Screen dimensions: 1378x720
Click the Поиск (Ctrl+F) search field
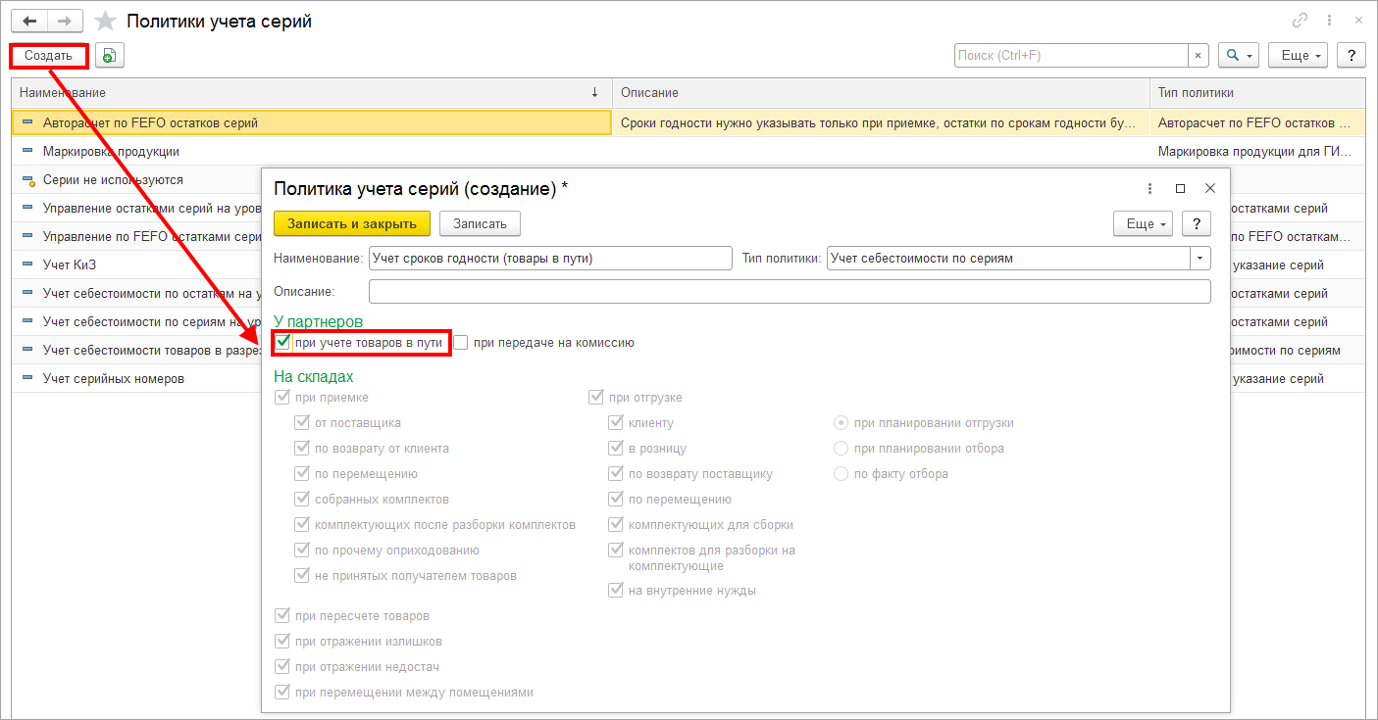point(1071,56)
